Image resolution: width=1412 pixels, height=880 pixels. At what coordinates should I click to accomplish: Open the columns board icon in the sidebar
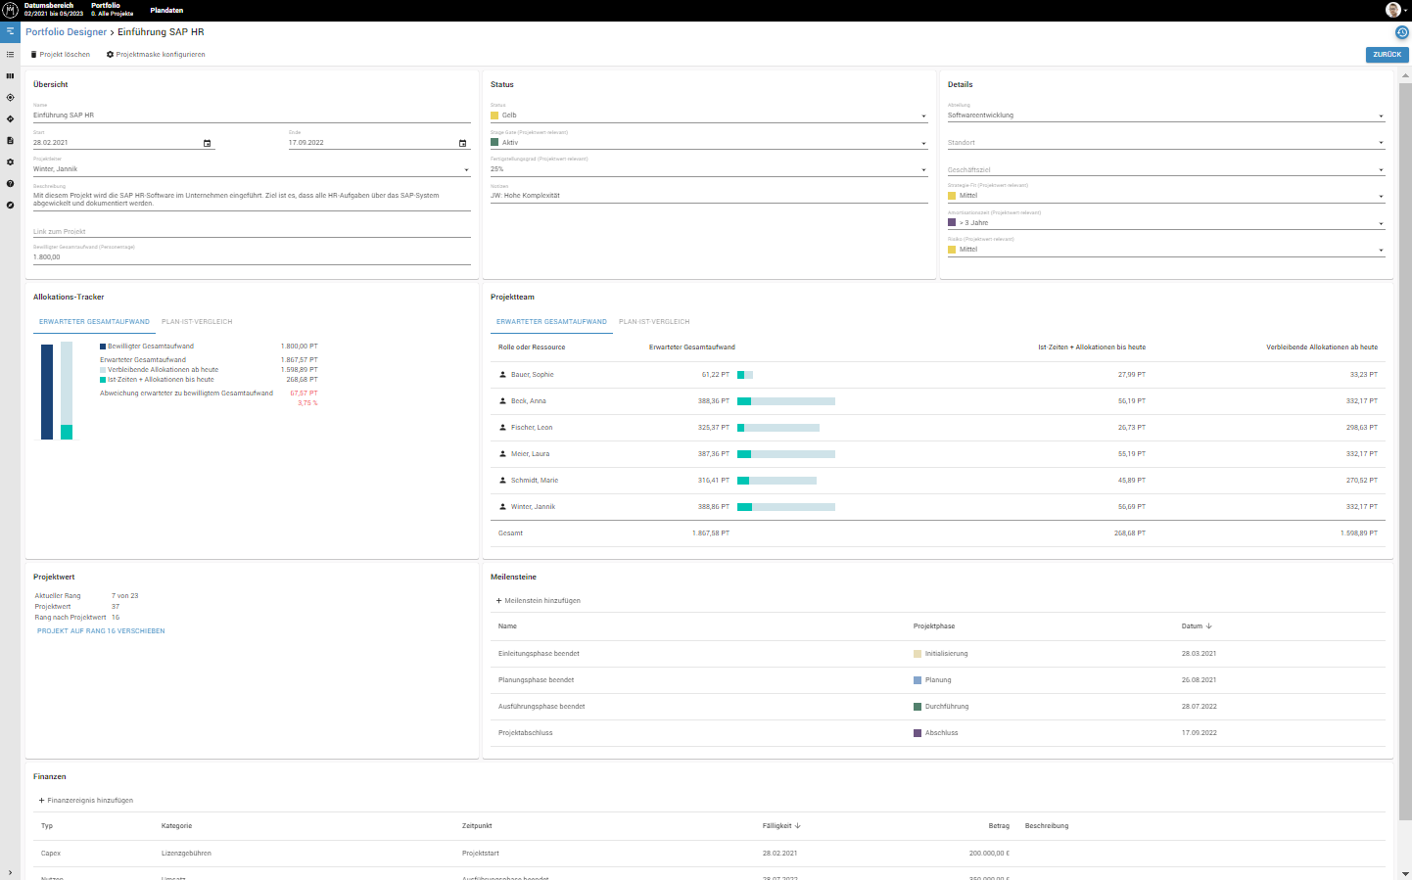pyautogui.click(x=10, y=76)
